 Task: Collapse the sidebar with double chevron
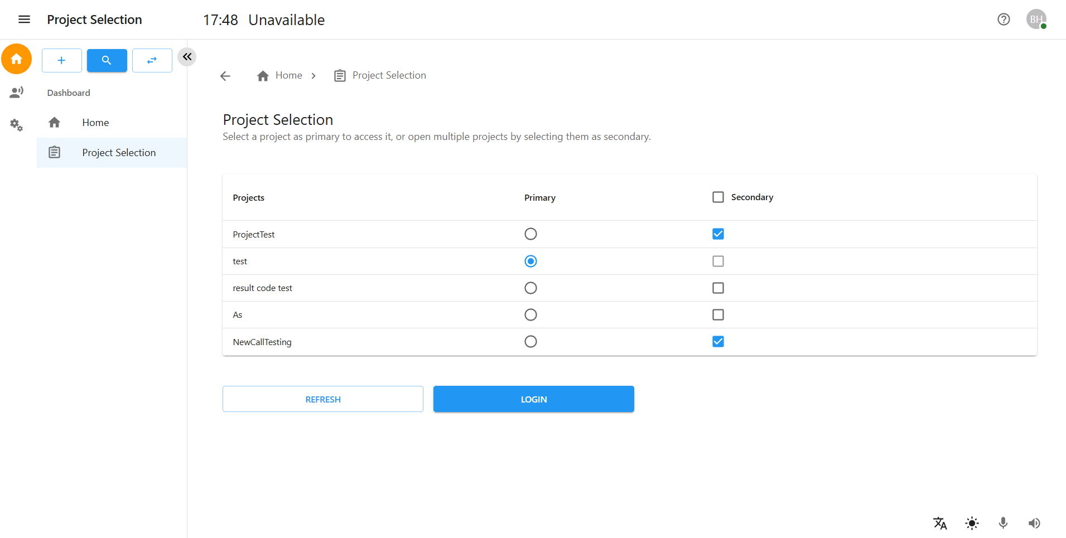coord(187,56)
